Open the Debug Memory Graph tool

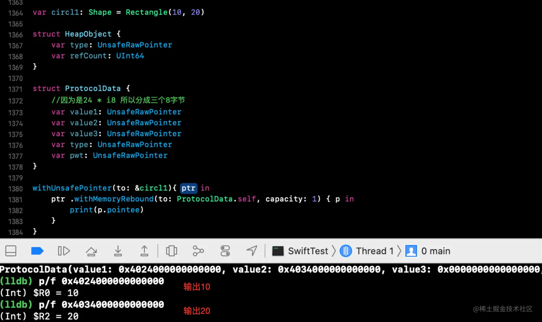[198, 251]
